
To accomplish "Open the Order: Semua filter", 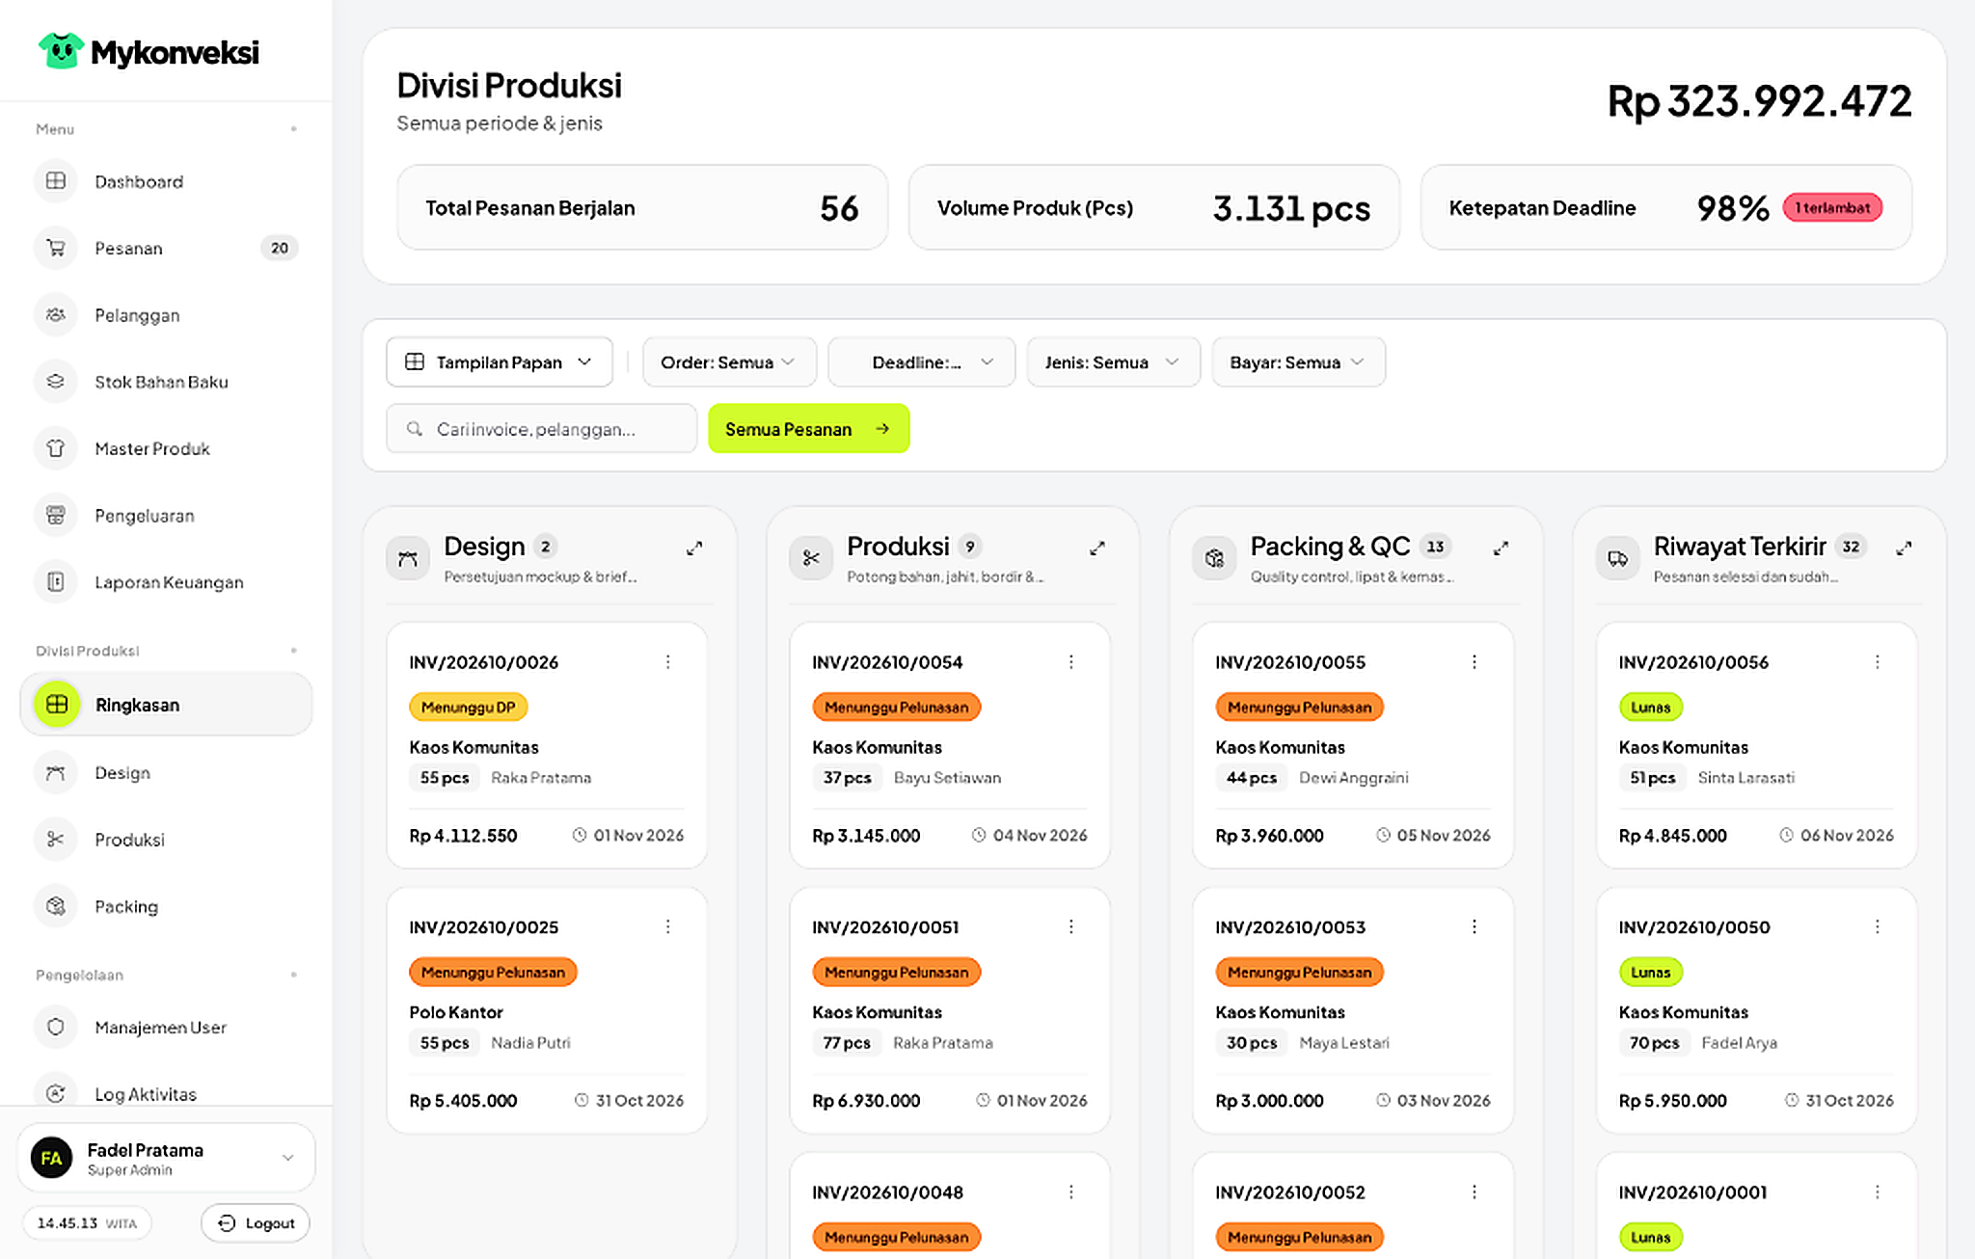I will click(x=729, y=362).
